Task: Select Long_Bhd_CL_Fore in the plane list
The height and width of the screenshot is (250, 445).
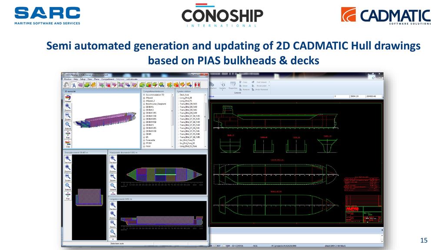Action: 188,146
